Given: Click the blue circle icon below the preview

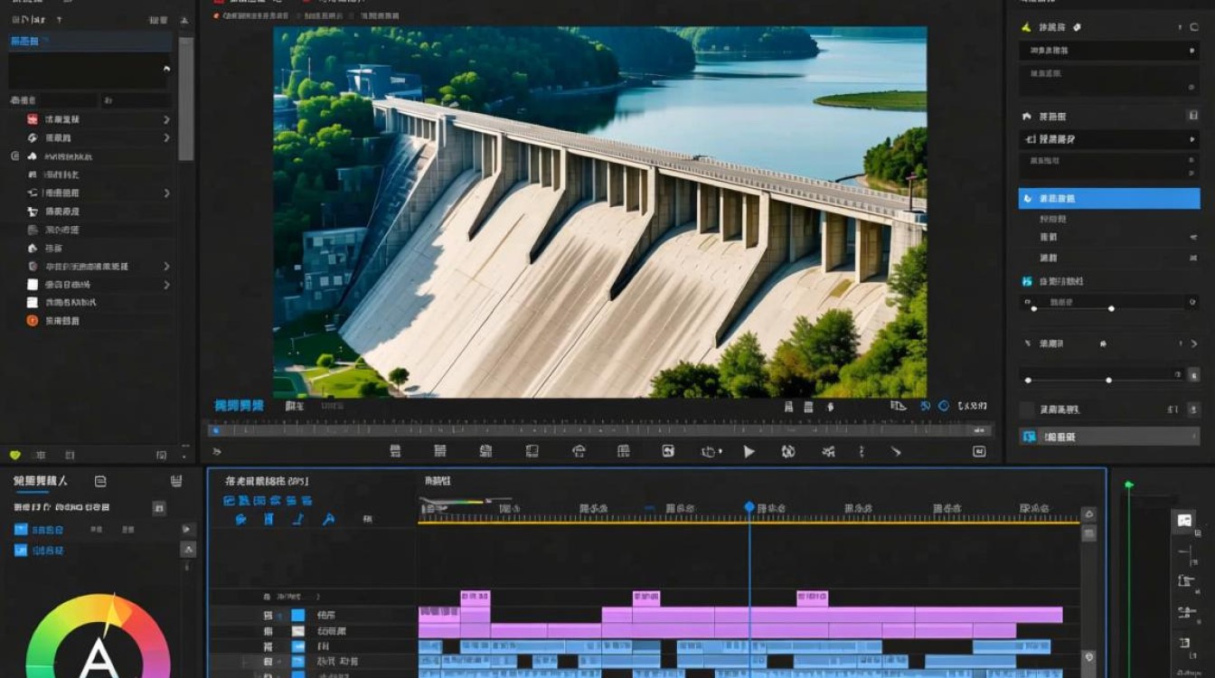Looking at the screenshot, I should click(944, 406).
